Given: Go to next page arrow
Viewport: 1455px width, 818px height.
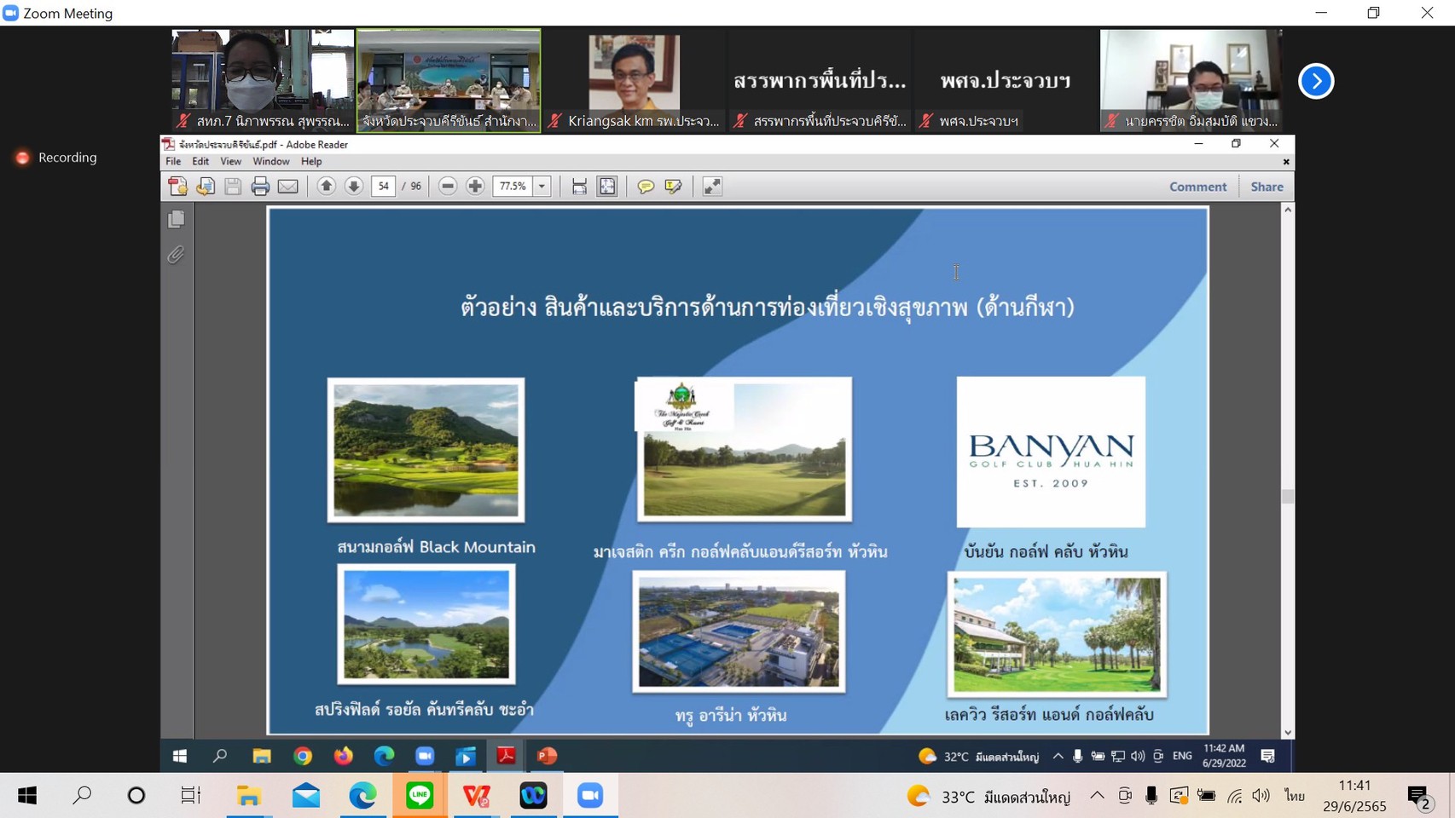Looking at the screenshot, I should (354, 187).
